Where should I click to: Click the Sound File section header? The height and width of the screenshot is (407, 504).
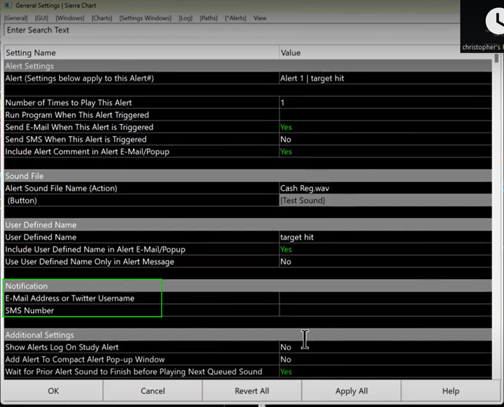[x=248, y=176]
